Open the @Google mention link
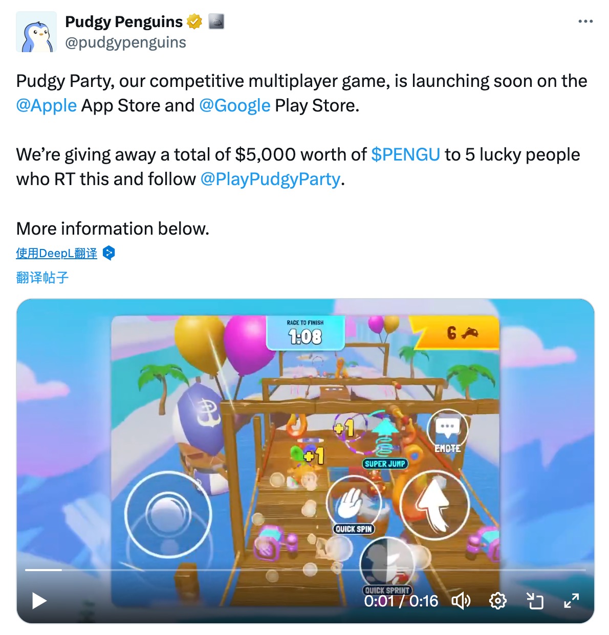This screenshot has width=609, height=635. click(x=234, y=105)
